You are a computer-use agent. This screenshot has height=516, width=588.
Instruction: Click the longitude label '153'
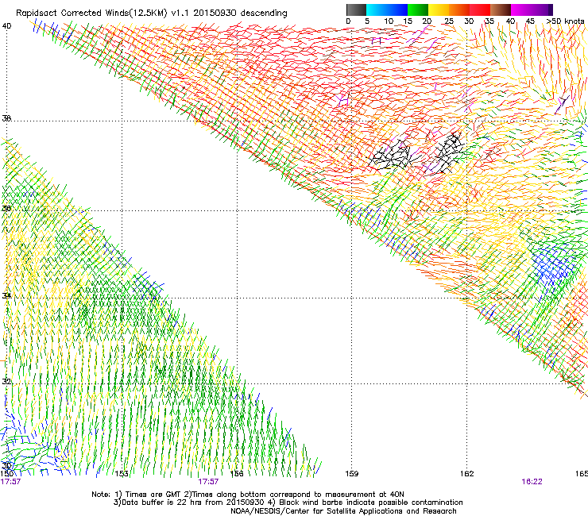tap(122, 474)
